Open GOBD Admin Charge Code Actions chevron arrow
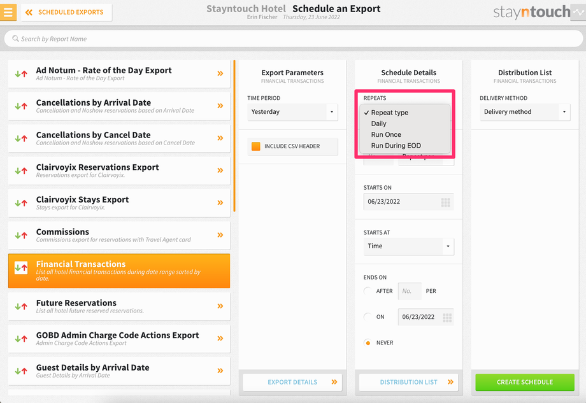Image resolution: width=586 pixels, height=403 pixels. 220,339
